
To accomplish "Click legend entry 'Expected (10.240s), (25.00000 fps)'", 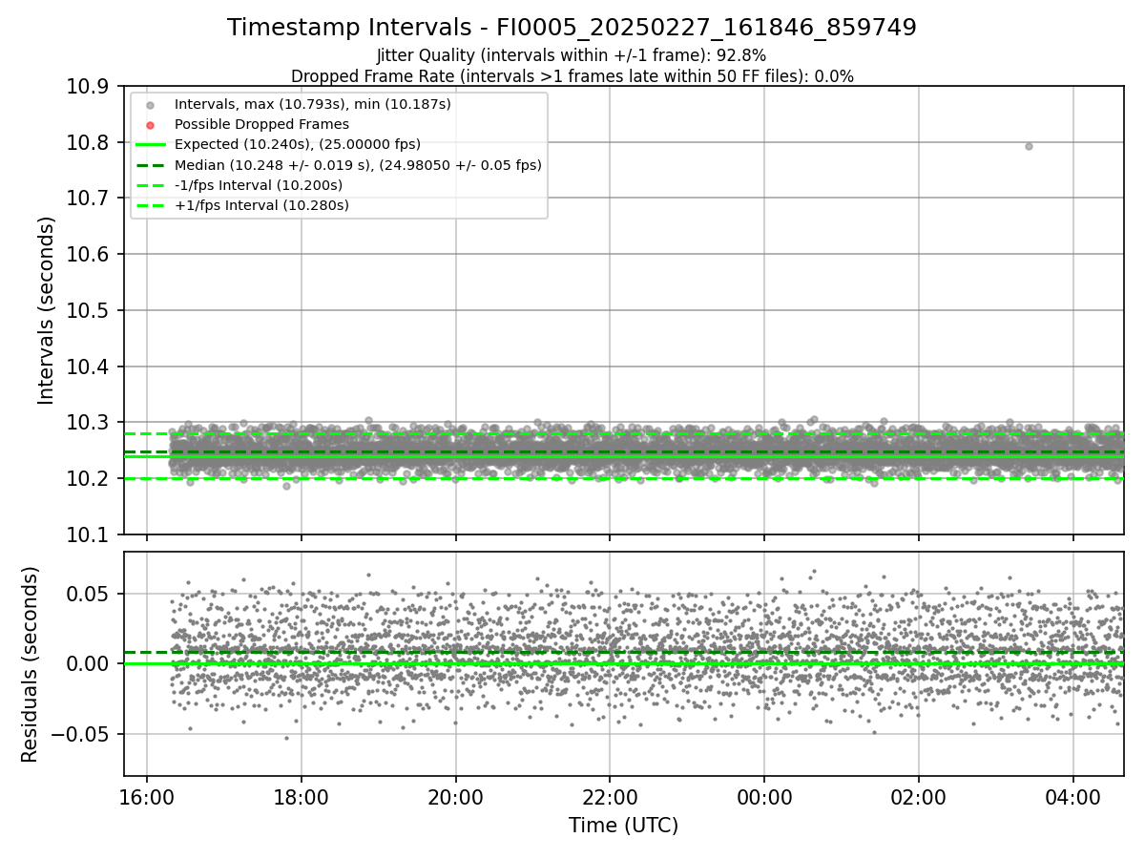I will tap(298, 144).
